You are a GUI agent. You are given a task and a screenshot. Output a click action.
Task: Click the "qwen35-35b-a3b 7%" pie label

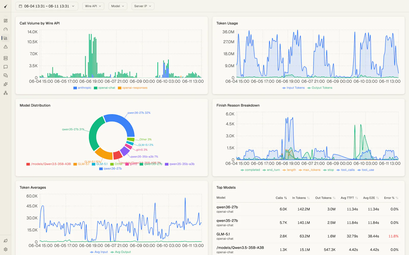[x=144, y=157]
